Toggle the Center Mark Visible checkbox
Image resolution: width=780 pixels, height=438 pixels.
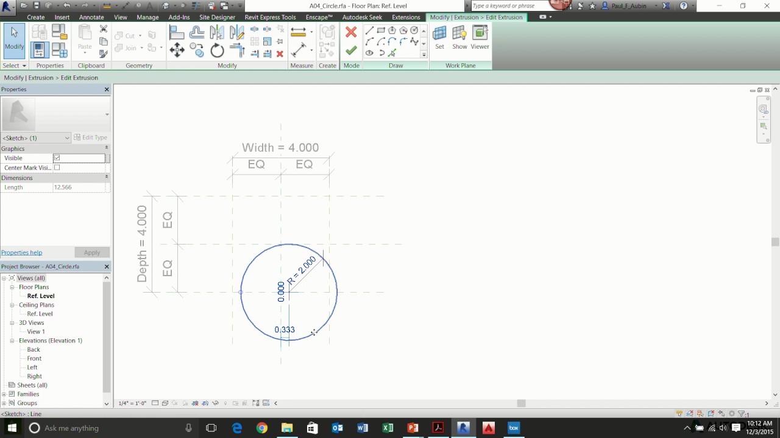[57, 168]
